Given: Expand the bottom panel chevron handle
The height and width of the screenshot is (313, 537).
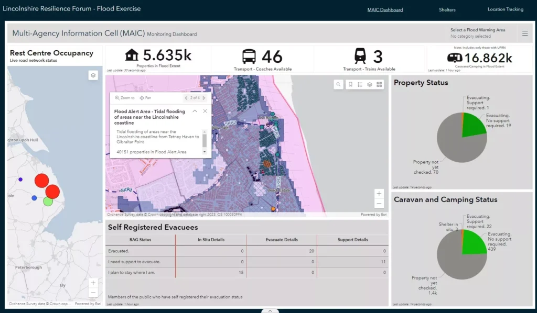Looking at the screenshot, I should coord(270,310).
